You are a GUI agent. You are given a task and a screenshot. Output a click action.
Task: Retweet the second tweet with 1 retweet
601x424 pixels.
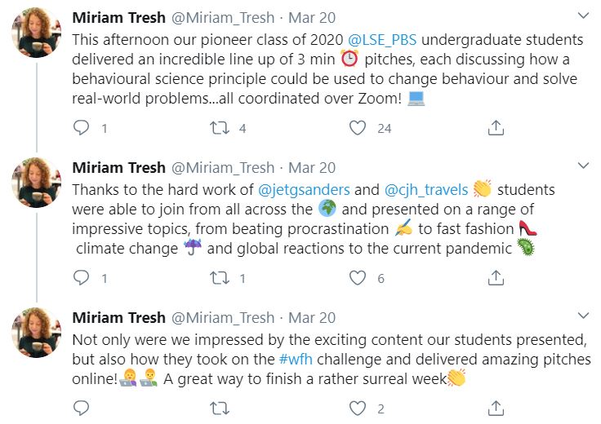[x=219, y=278]
